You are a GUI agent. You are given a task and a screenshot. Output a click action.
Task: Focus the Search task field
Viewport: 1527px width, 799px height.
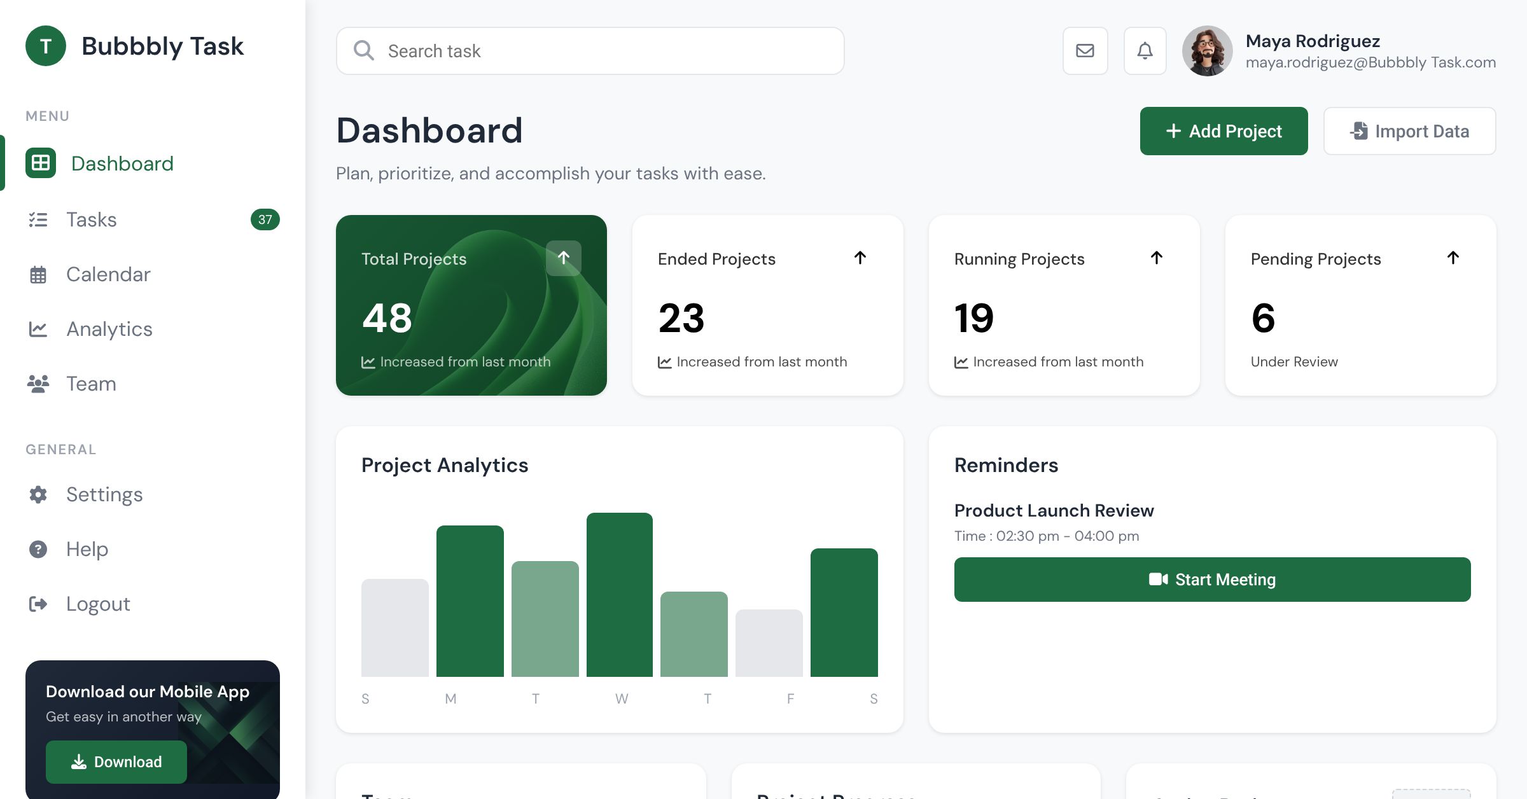(x=604, y=51)
